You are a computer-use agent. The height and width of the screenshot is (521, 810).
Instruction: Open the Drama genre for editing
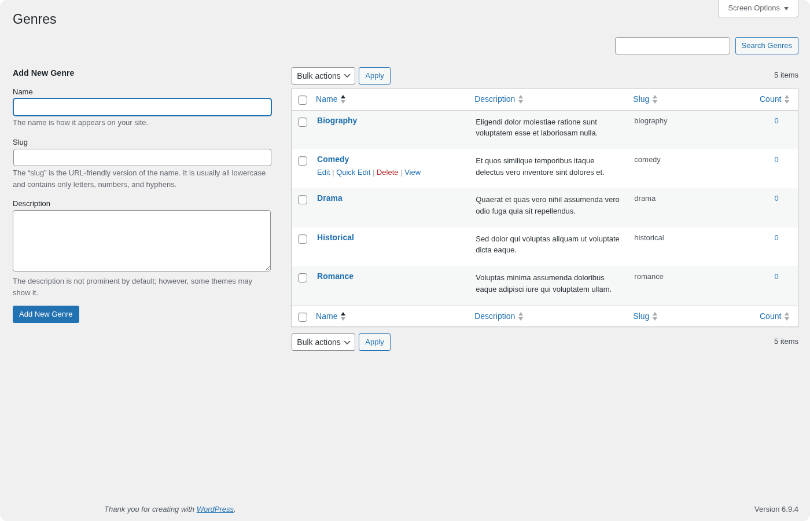pyautogui.click(x=329, y=198)
